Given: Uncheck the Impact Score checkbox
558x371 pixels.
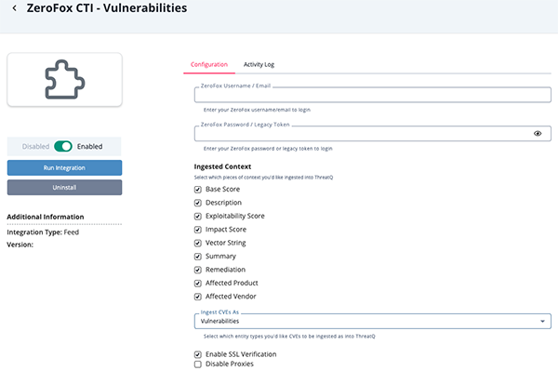Looking at the screenshot, I should (198, 230).
